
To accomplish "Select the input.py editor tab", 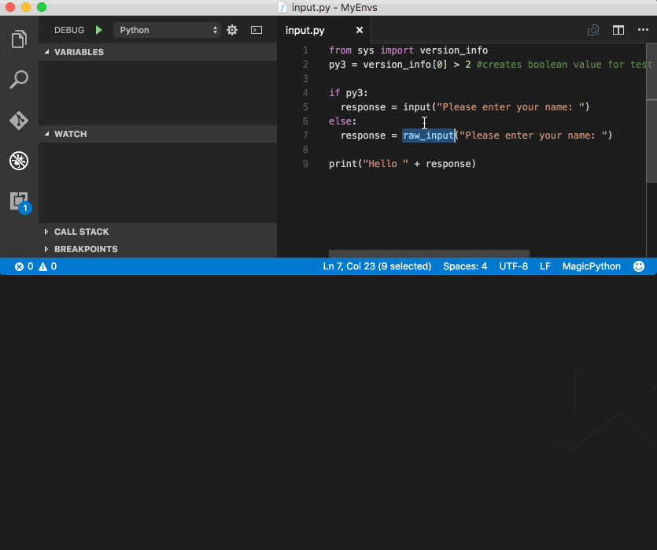I will [305, 30].
